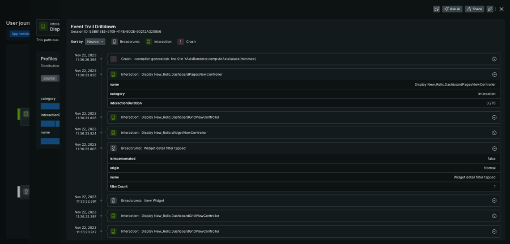Click the red crash icon on YAxisRenderer event
Screen dimensions: 510x244
coord(114,59)
